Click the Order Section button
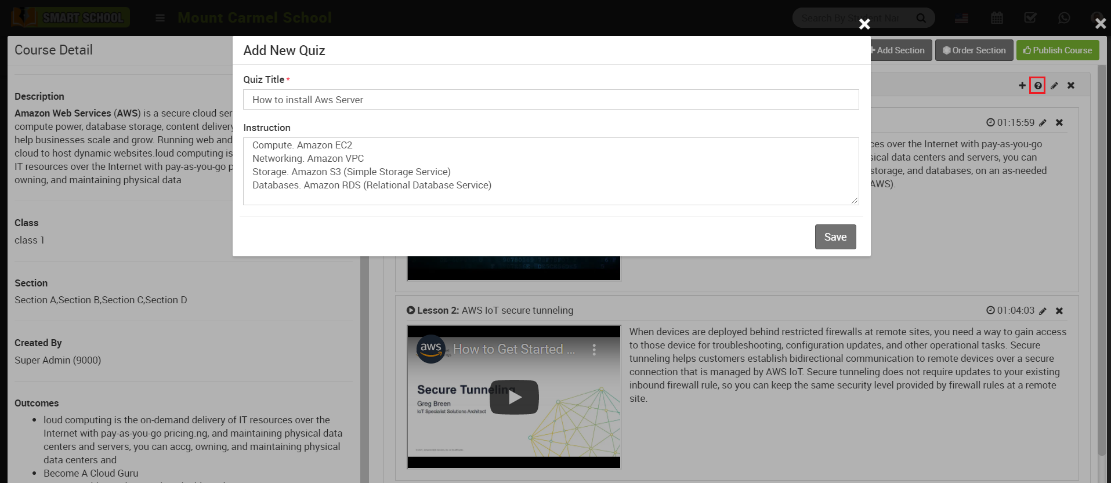This screenshot has width=1111, height=483. coord(974,50)
